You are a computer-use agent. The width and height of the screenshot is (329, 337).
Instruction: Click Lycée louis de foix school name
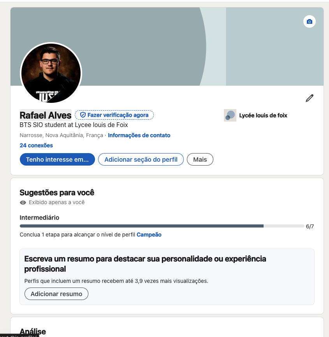pyautogui.click(x=263, y=115)
